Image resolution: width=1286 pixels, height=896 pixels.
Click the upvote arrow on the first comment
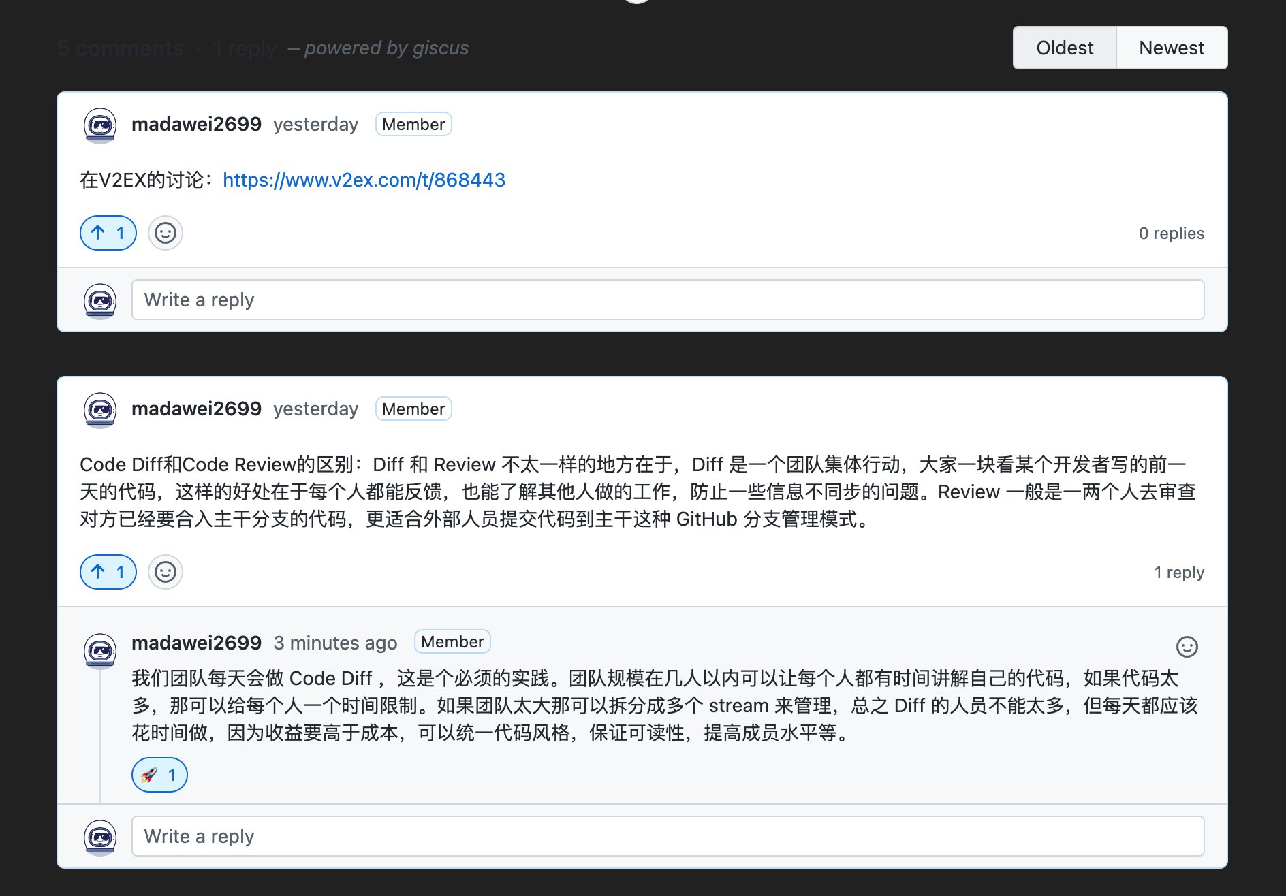click(x=107, y=233)
